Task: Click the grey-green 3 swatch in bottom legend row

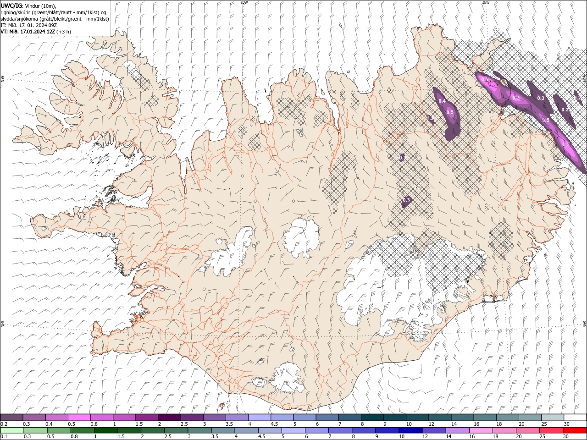Action: coord(199,430)
